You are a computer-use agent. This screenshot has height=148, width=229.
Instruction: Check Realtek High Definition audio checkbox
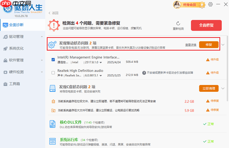click(53, 73)
